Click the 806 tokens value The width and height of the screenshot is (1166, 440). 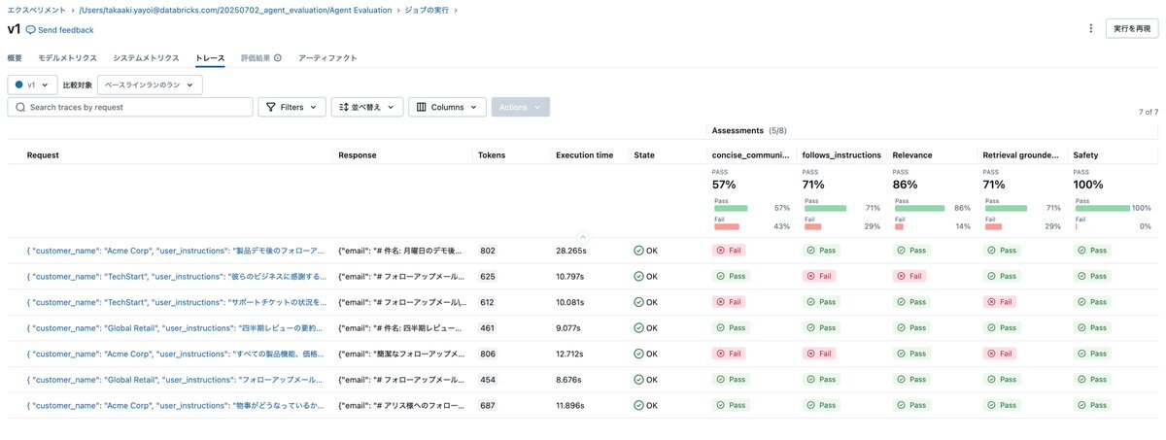[488, 354]
